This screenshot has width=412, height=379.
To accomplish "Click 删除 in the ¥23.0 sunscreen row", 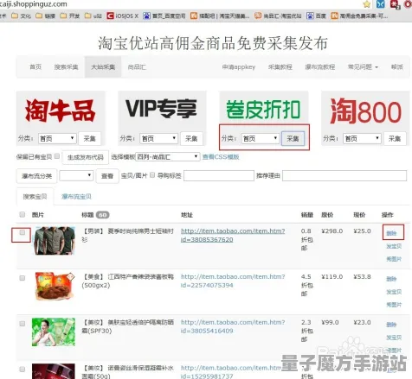I will (x=391, y=325).
